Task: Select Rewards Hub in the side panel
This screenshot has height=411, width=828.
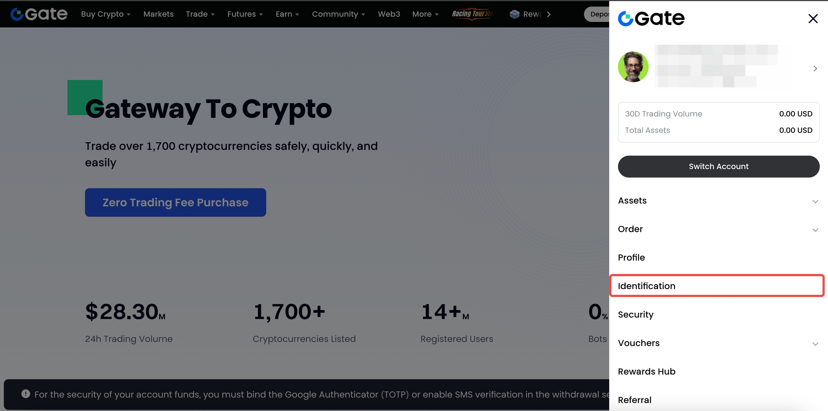Action: tap(646, 372)
